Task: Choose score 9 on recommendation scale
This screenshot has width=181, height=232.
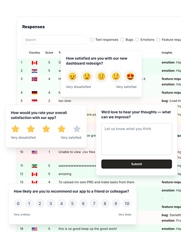Action: [116, 203]
